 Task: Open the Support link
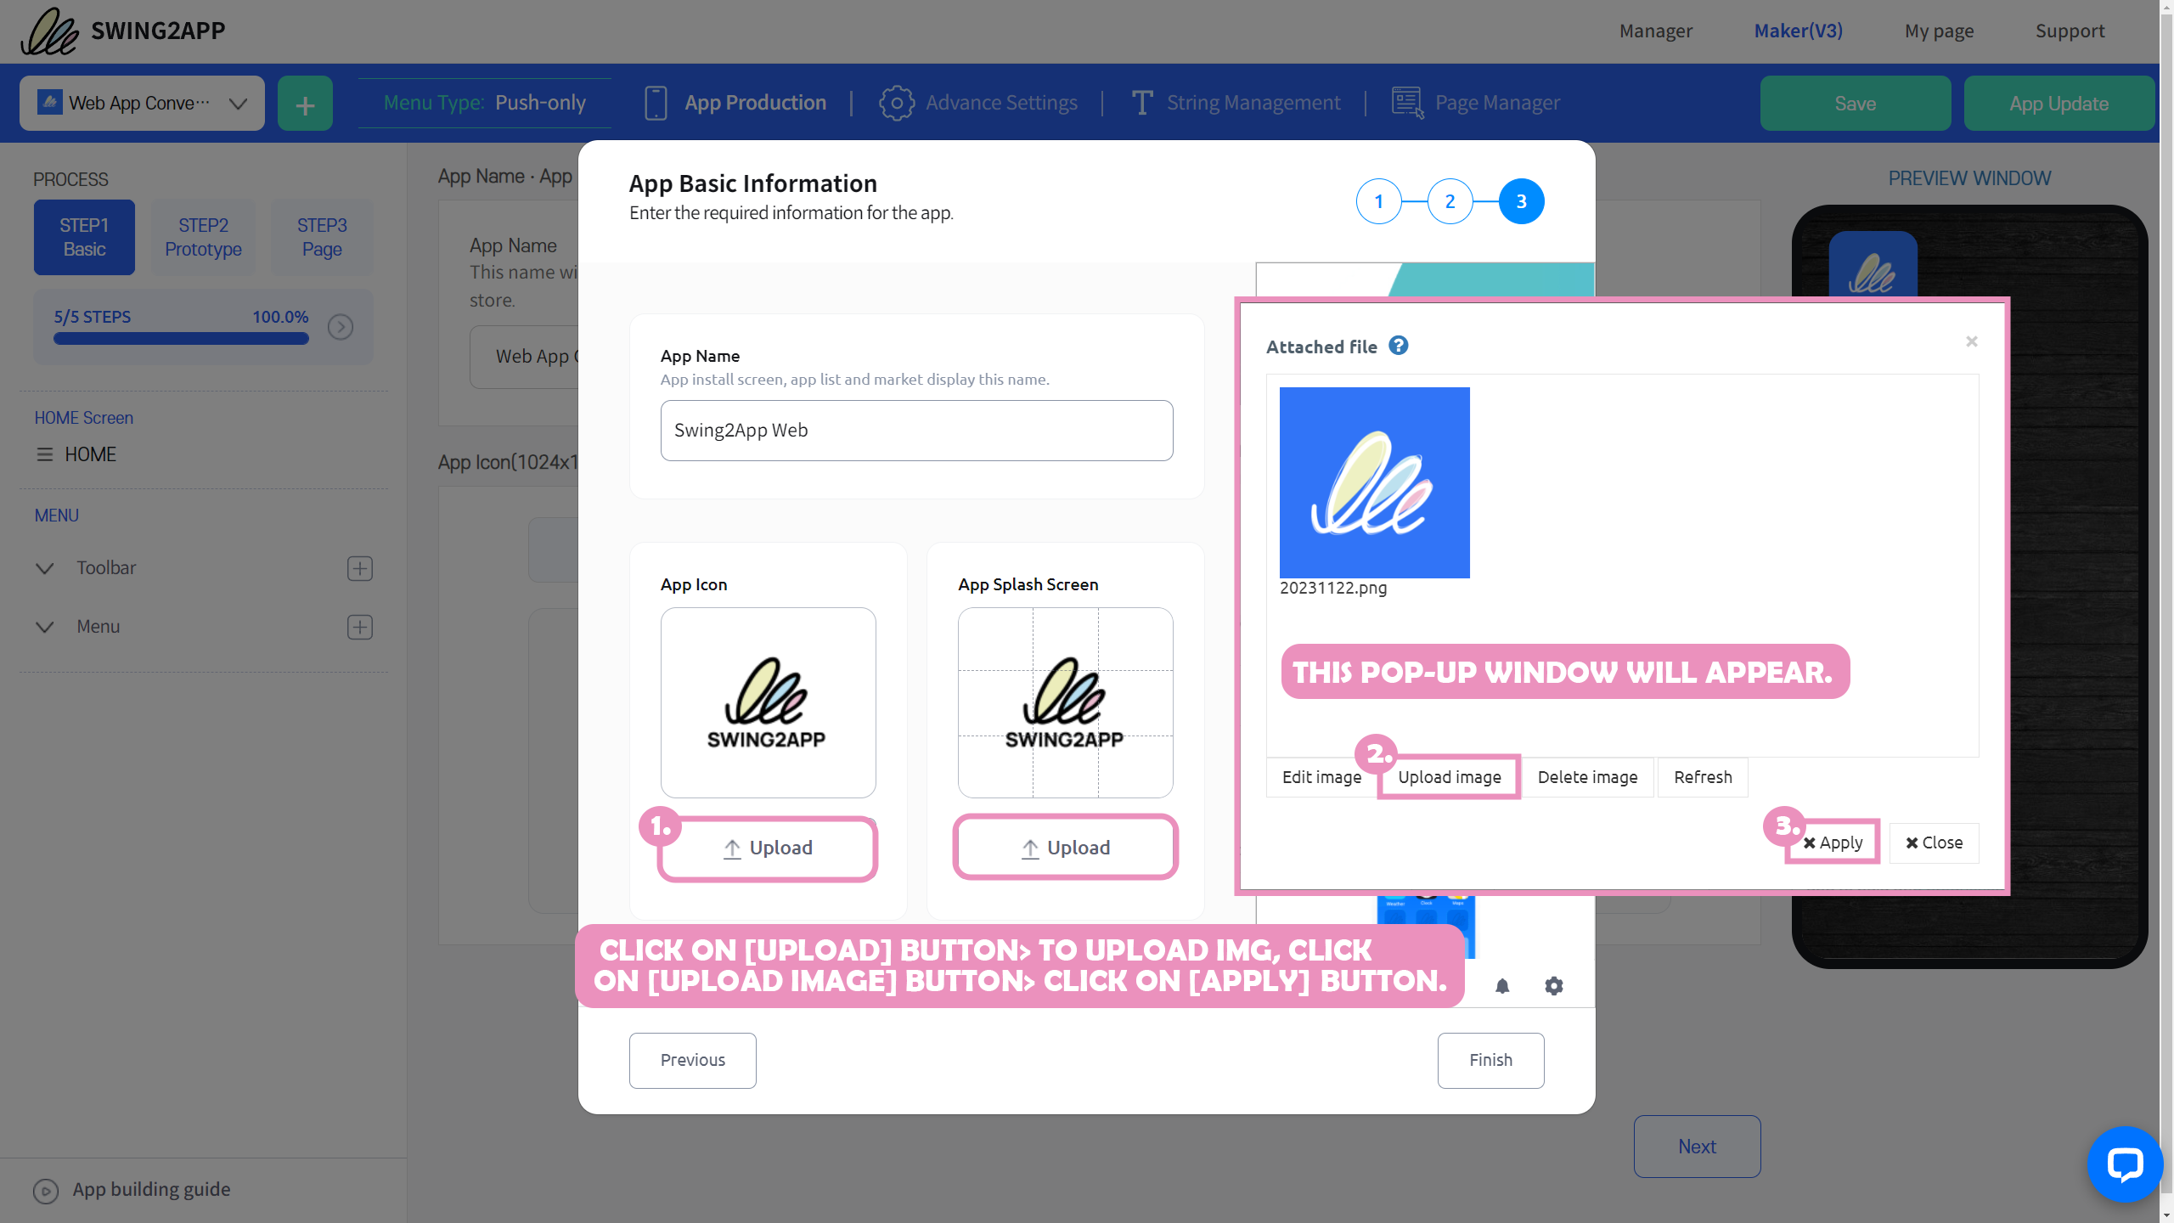(2070, 31)
